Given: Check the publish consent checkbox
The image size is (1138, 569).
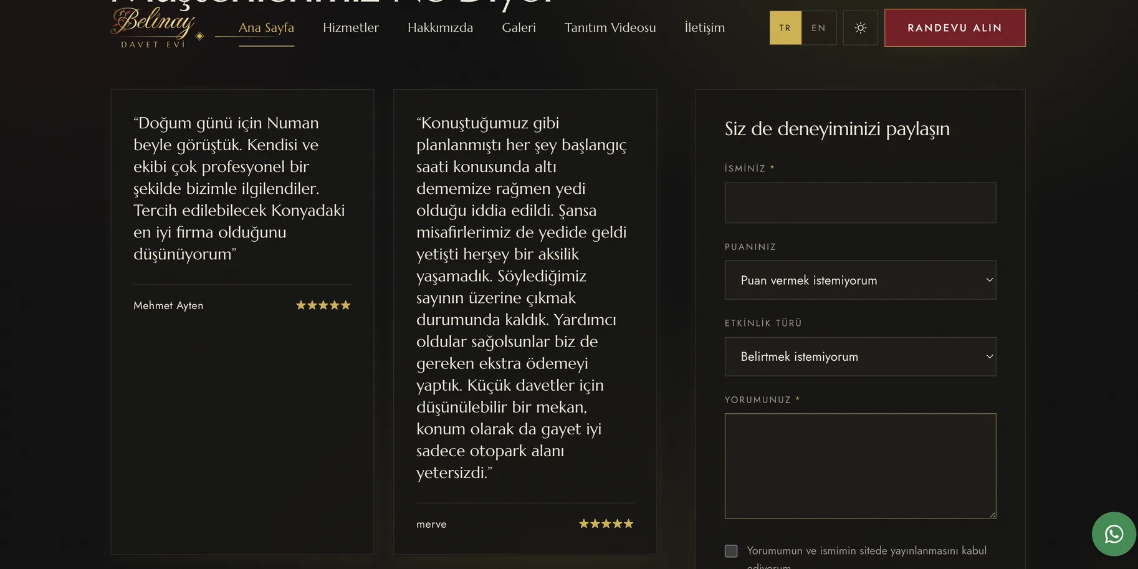Looking at the screenshot, I should click(x=731, y=551).
